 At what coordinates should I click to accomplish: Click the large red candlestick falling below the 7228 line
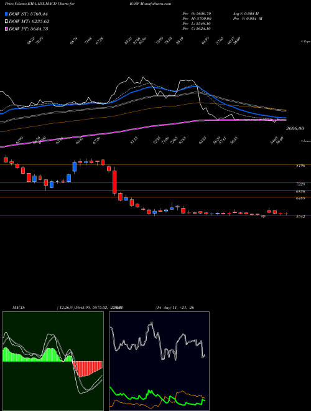114,182
